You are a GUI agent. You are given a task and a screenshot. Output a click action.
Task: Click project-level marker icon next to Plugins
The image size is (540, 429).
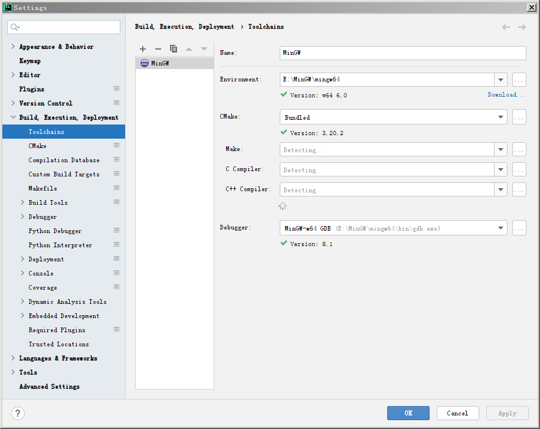(x=117, y=89)
